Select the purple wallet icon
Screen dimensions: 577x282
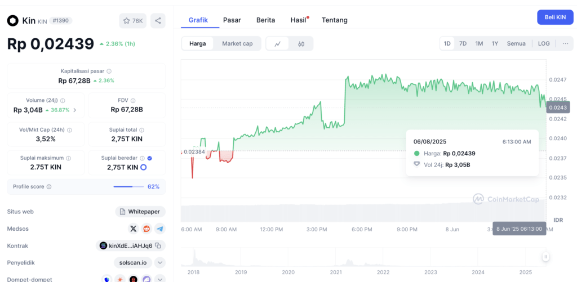point(147,279)
